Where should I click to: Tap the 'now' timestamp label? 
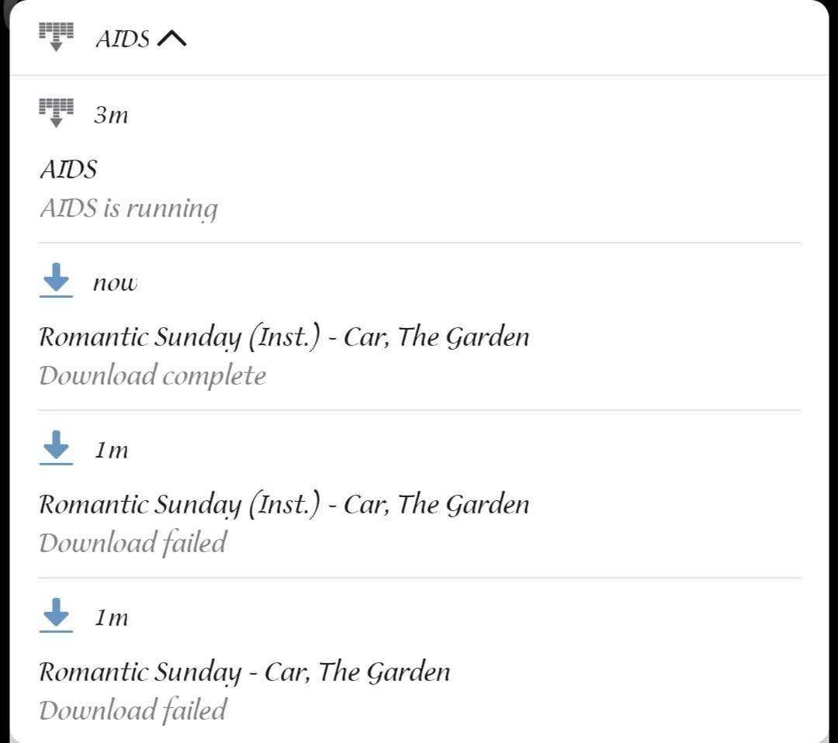click(115, 283)
